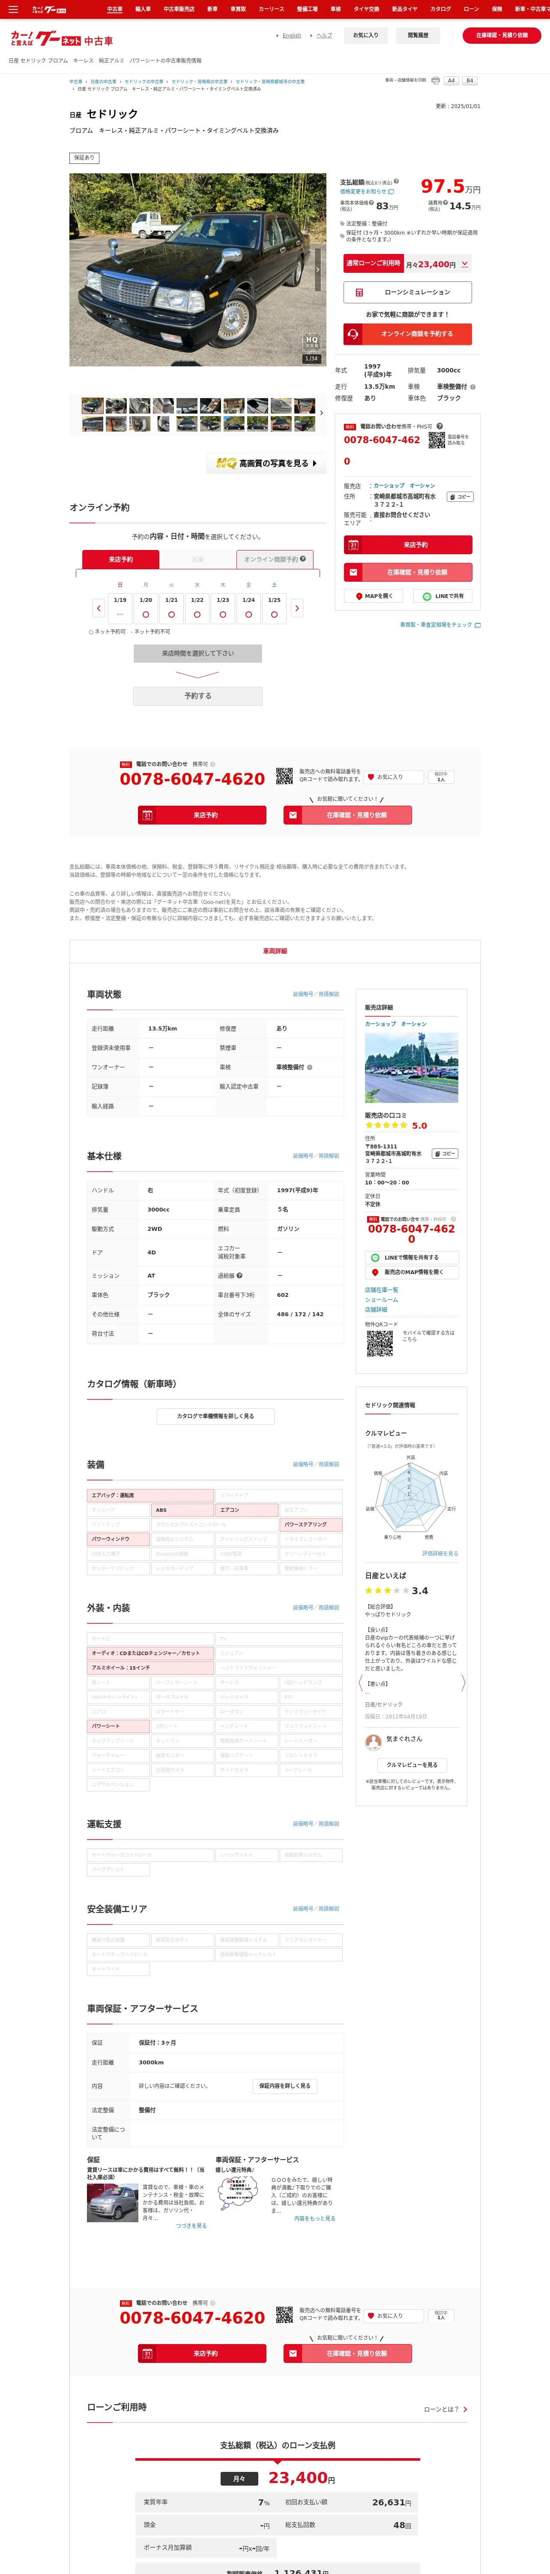Select the 1/24 date circle
The image size is (550, 2574).
click(x=248, y=614)
